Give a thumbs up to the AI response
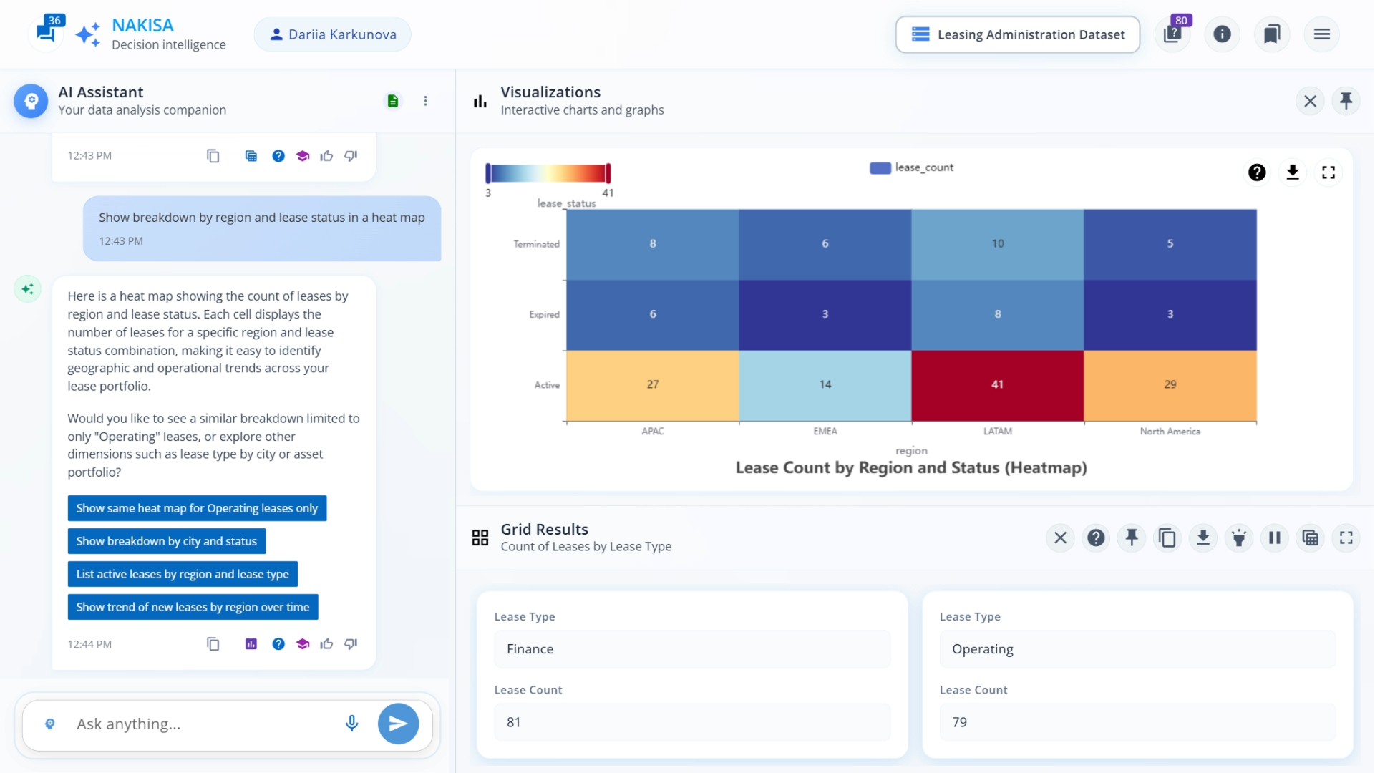This screenshot has width=1375, height=773. tap(327, 644)
